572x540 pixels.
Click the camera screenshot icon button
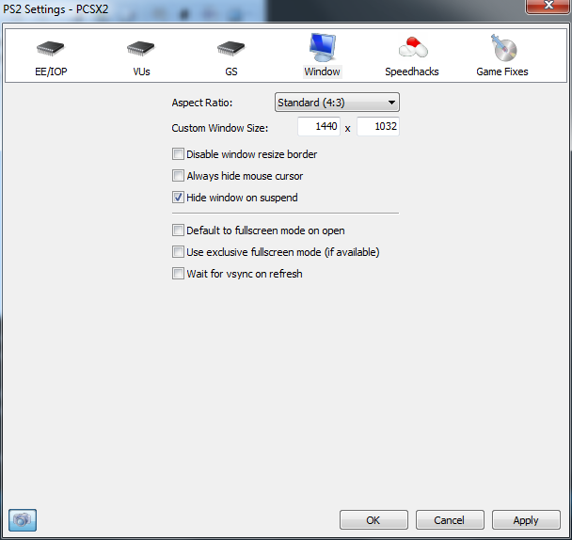pos(23,520)
